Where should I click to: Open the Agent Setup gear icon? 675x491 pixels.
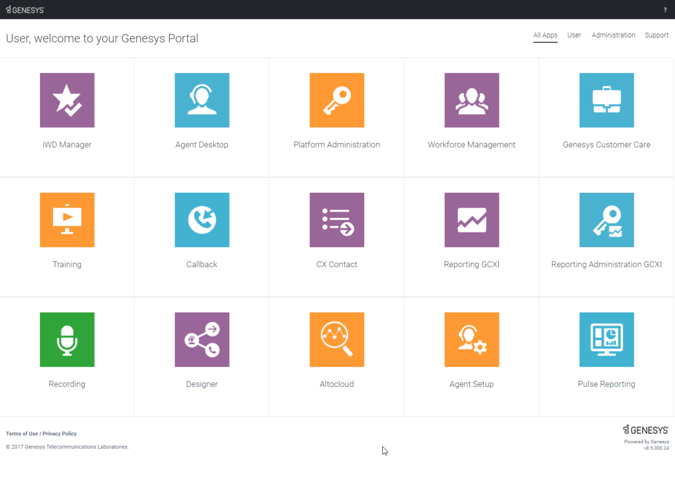pyautogui.click(x=472, y=340)
